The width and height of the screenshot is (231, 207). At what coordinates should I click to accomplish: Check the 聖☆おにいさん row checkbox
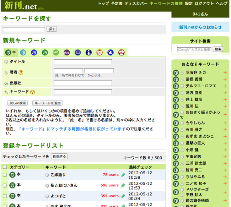[x=5, y=185]
